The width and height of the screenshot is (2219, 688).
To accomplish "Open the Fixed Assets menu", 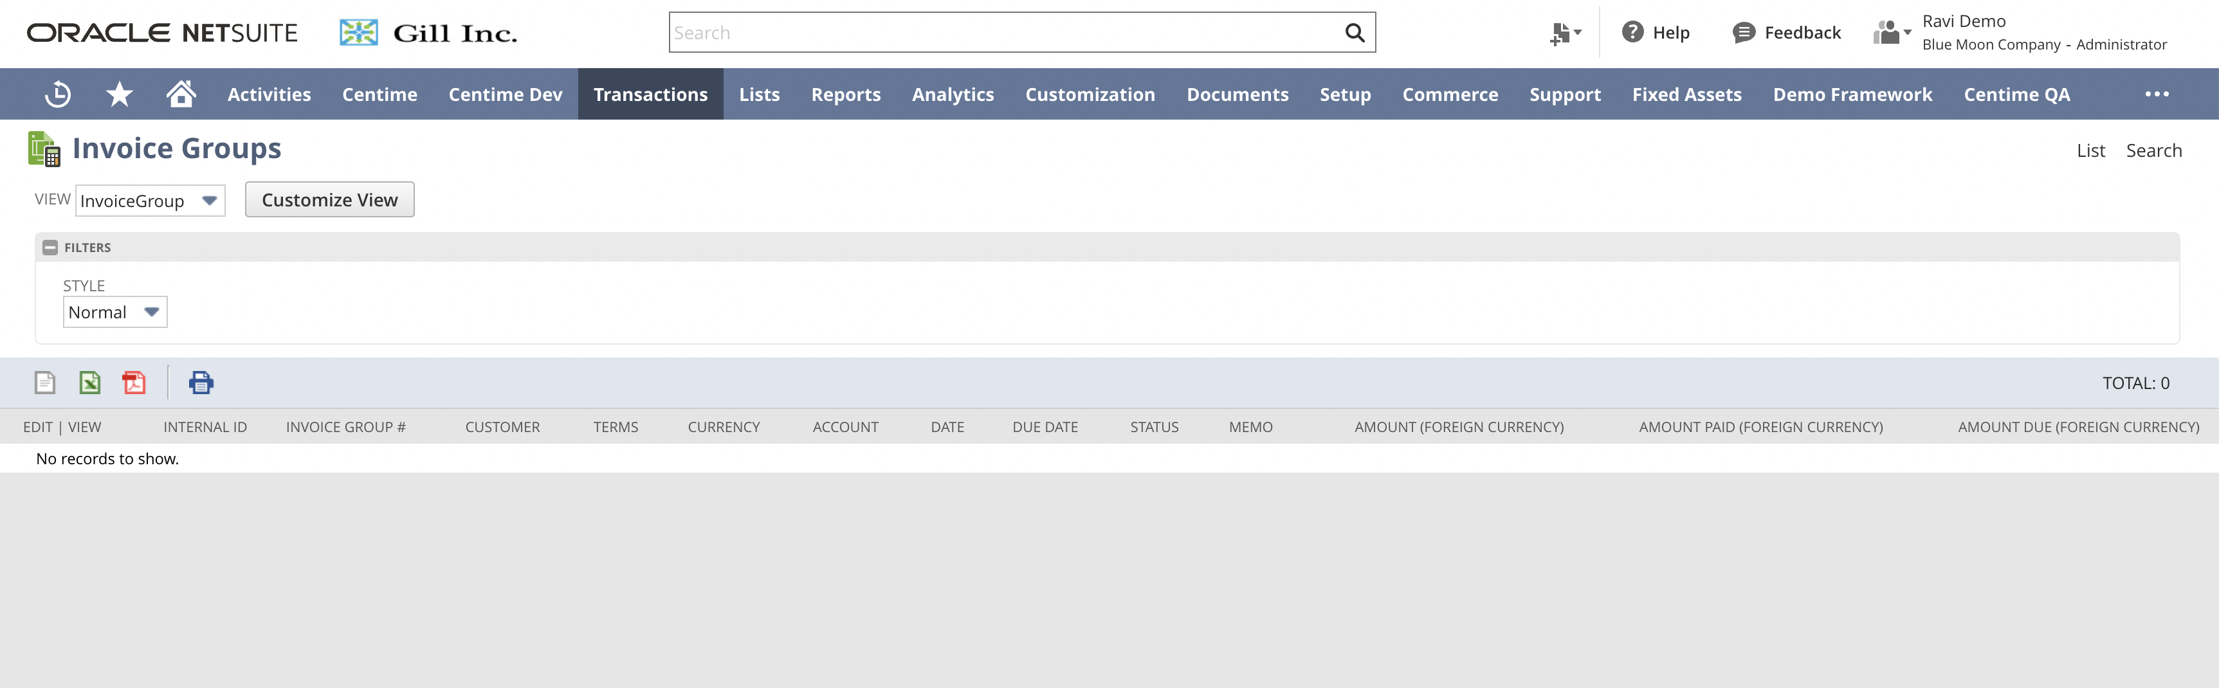I will coord(1686,94).
